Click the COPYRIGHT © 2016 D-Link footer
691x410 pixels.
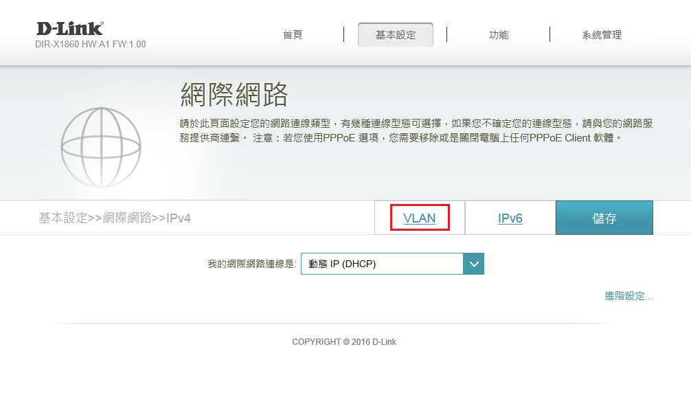344,342
